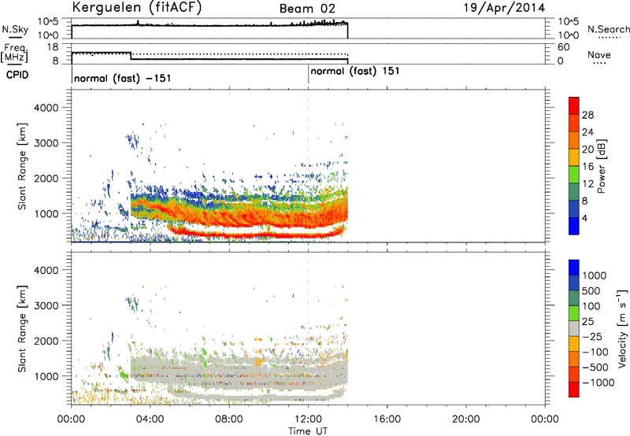
Task: Click the 'Power [dB]' colorbar title
Action: (601, 166)
